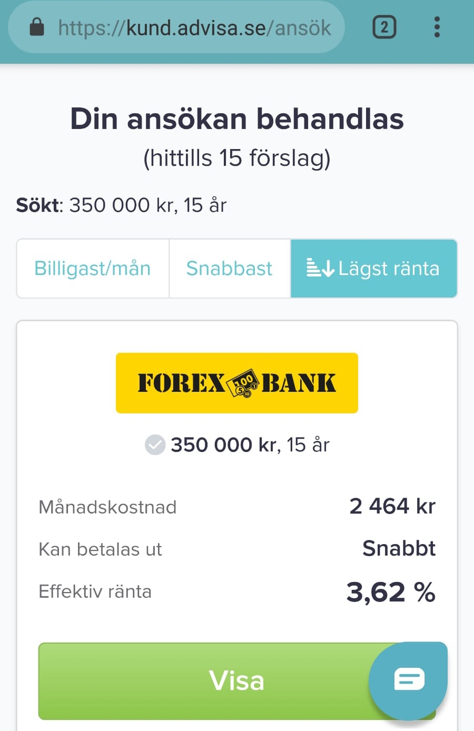This screenshot has width=474, height=731.
Task: Tap the Forex Bank logo
Action: tap(237, 383)
